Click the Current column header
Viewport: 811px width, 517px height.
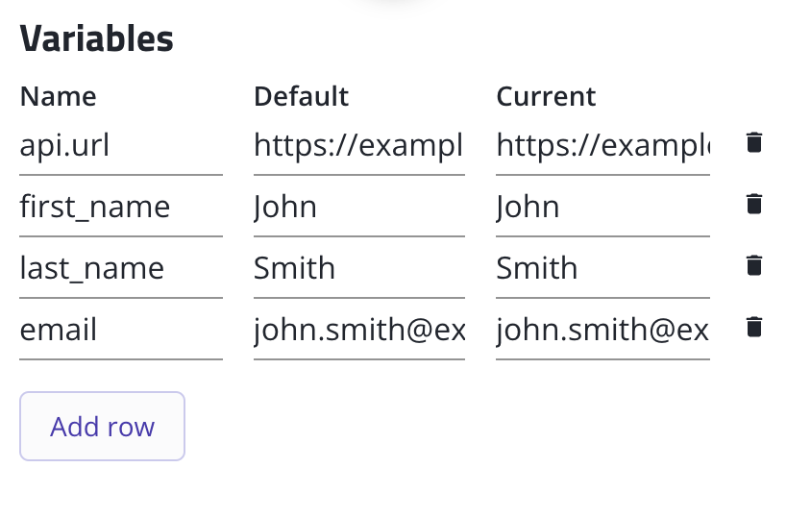[546, 96]
